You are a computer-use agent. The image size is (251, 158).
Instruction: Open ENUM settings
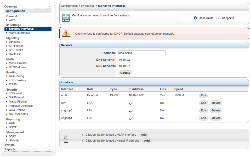(13, 85)
